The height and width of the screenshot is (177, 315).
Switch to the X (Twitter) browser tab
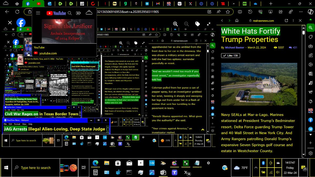[x=190, y=4]
